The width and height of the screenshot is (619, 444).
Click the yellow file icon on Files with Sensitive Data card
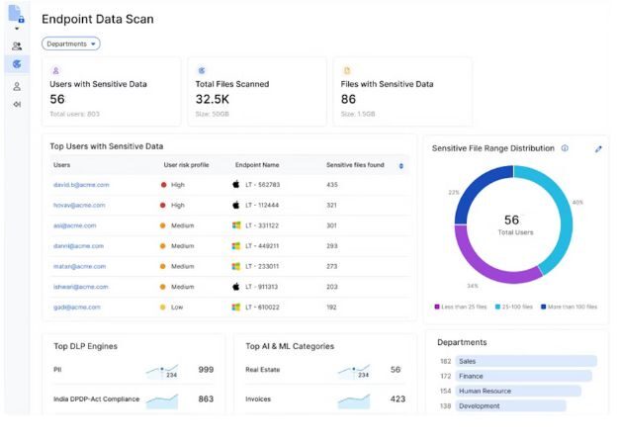click(x=347, y=70)
